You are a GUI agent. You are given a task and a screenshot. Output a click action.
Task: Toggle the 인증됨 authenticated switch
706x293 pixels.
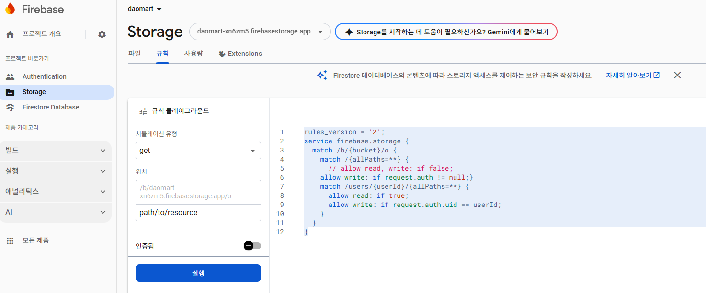(252, 246)
